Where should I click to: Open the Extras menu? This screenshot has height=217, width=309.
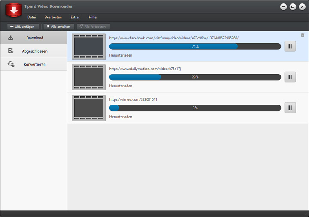click(75, 17)
